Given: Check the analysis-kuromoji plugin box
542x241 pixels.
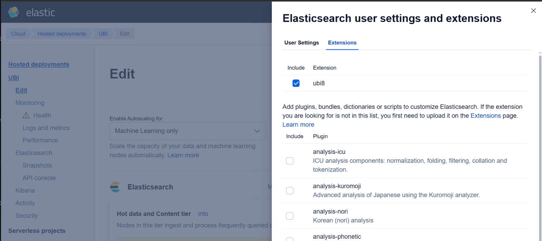Looking at the screenshot, I should [290, 191].
